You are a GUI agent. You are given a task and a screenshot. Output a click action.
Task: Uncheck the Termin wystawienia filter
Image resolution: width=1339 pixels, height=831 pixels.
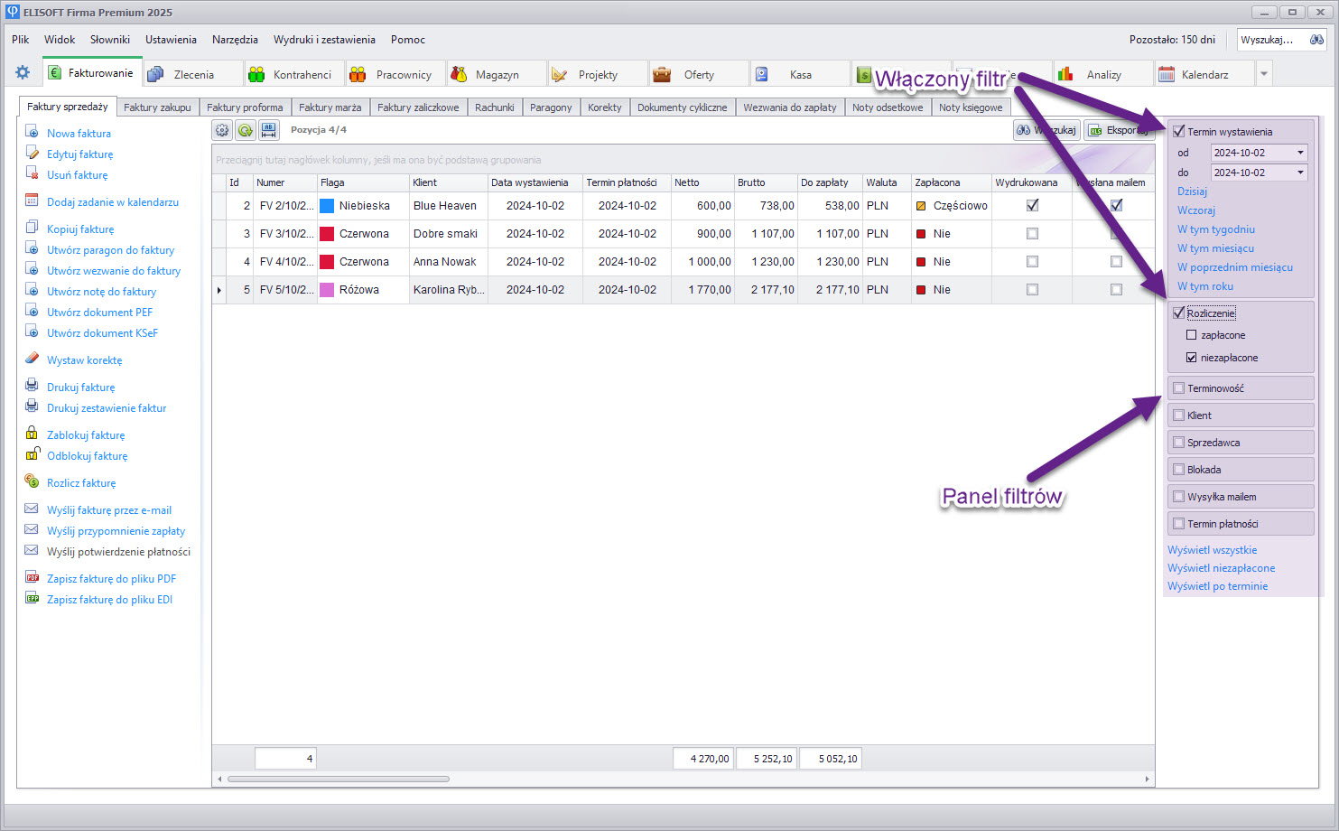click(1178, 132)
